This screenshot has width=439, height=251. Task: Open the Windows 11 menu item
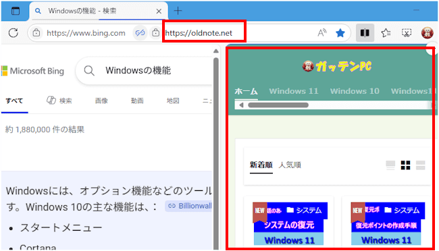tap(294, 91)
